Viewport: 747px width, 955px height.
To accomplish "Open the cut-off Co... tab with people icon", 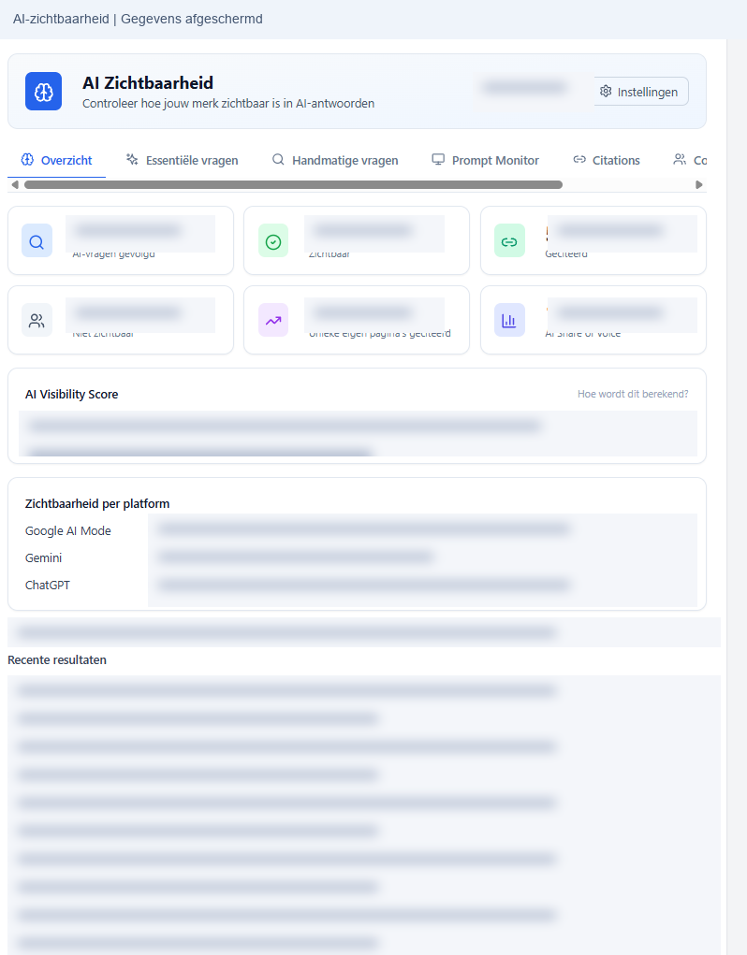I will point(690,160).
